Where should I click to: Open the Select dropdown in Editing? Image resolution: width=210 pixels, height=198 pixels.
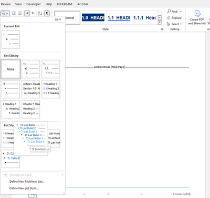(174, 24)
